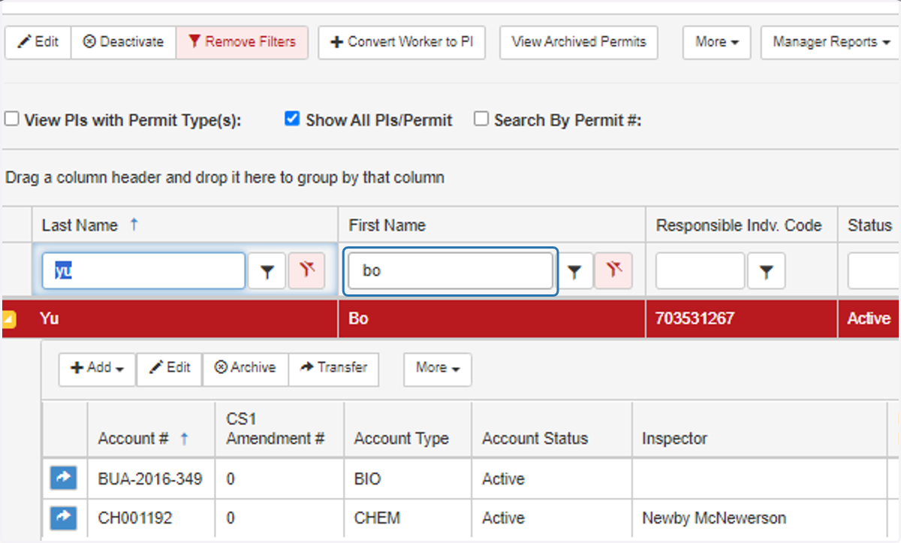Open the top toolbar More dropdown
Image resolution: width=901 pixels, height=543 pixels.
(717, 42)
